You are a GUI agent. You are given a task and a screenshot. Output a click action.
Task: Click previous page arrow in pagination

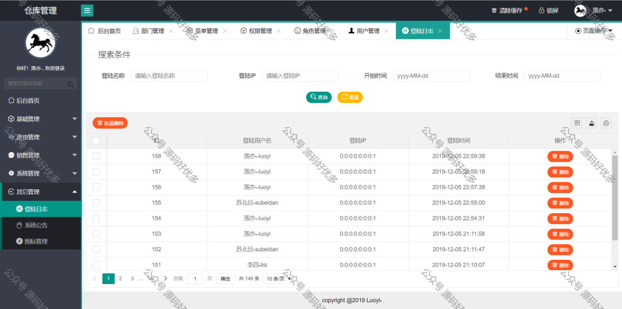pyautogui.click(x=95, y=279)
